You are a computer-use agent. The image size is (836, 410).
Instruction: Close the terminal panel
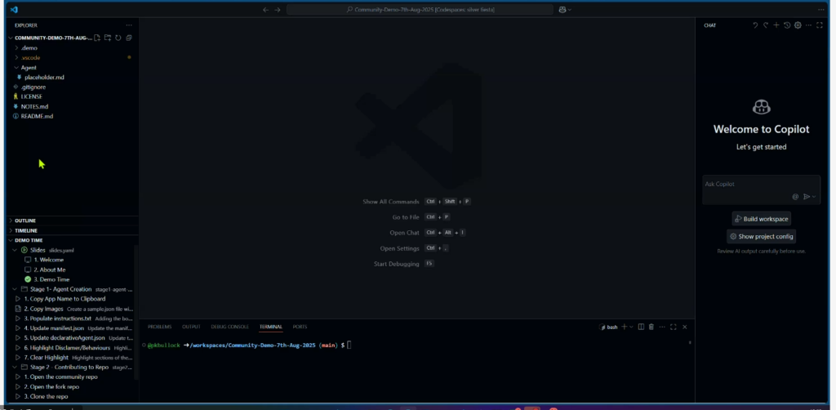[685, 327]
